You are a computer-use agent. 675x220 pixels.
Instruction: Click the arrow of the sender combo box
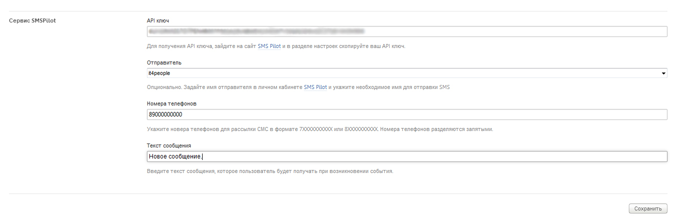(663, 73)
